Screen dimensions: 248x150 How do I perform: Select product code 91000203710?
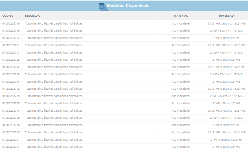coord(11,23)
